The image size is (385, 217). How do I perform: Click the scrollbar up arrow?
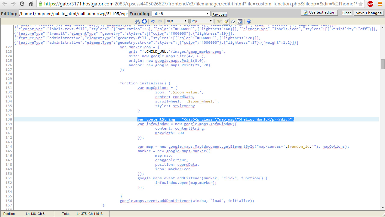tap(383, 27)
